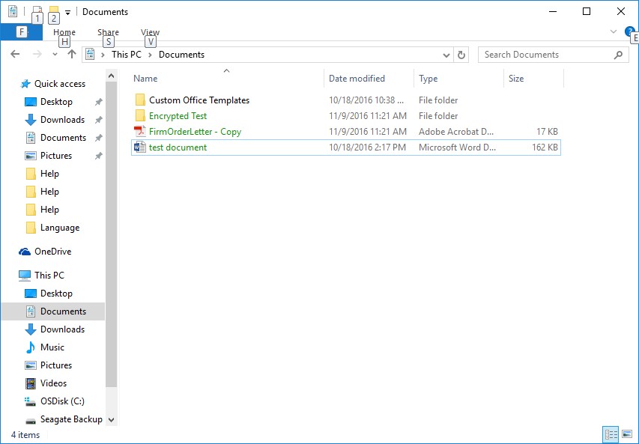The image size is (639, 444).
Task: Sort files by Date modified column
Action: [x=357, y=79]
